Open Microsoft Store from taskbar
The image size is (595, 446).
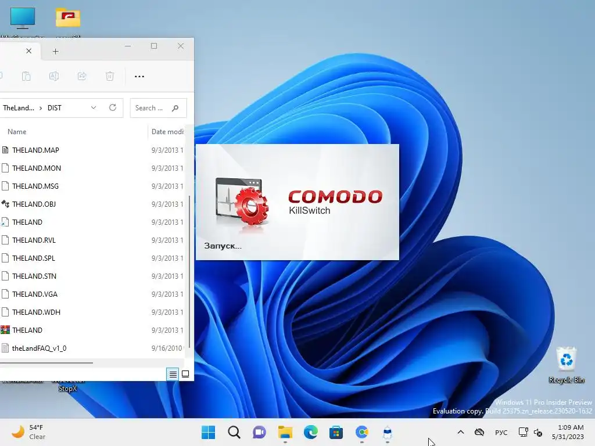click(x=336, y=432)
